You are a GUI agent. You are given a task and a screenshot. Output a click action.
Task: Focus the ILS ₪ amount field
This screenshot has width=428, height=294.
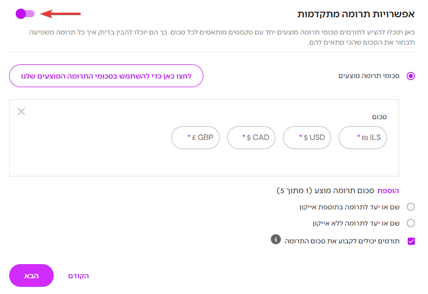click(363, 137)
